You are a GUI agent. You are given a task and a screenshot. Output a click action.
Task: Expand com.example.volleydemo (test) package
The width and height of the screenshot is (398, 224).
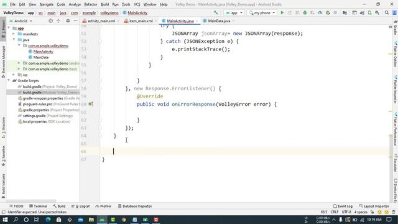[x=19, y=69]
